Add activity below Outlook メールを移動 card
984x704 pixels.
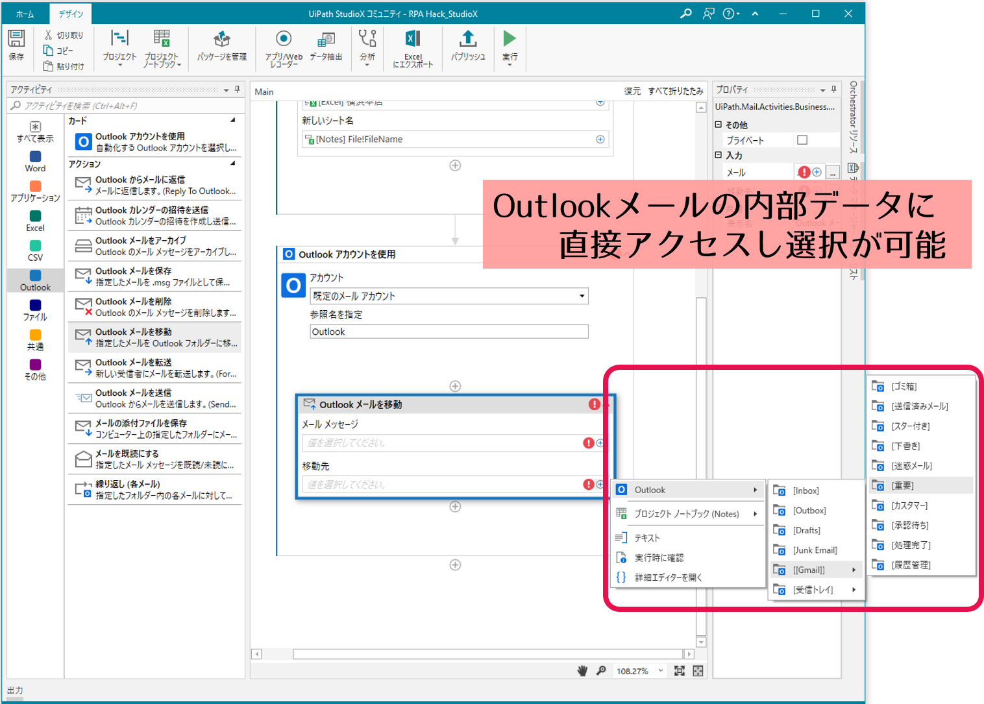[455, 507]
